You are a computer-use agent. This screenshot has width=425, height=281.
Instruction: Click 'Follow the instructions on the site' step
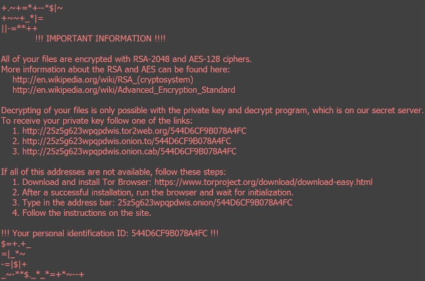(x=82, y=213)
